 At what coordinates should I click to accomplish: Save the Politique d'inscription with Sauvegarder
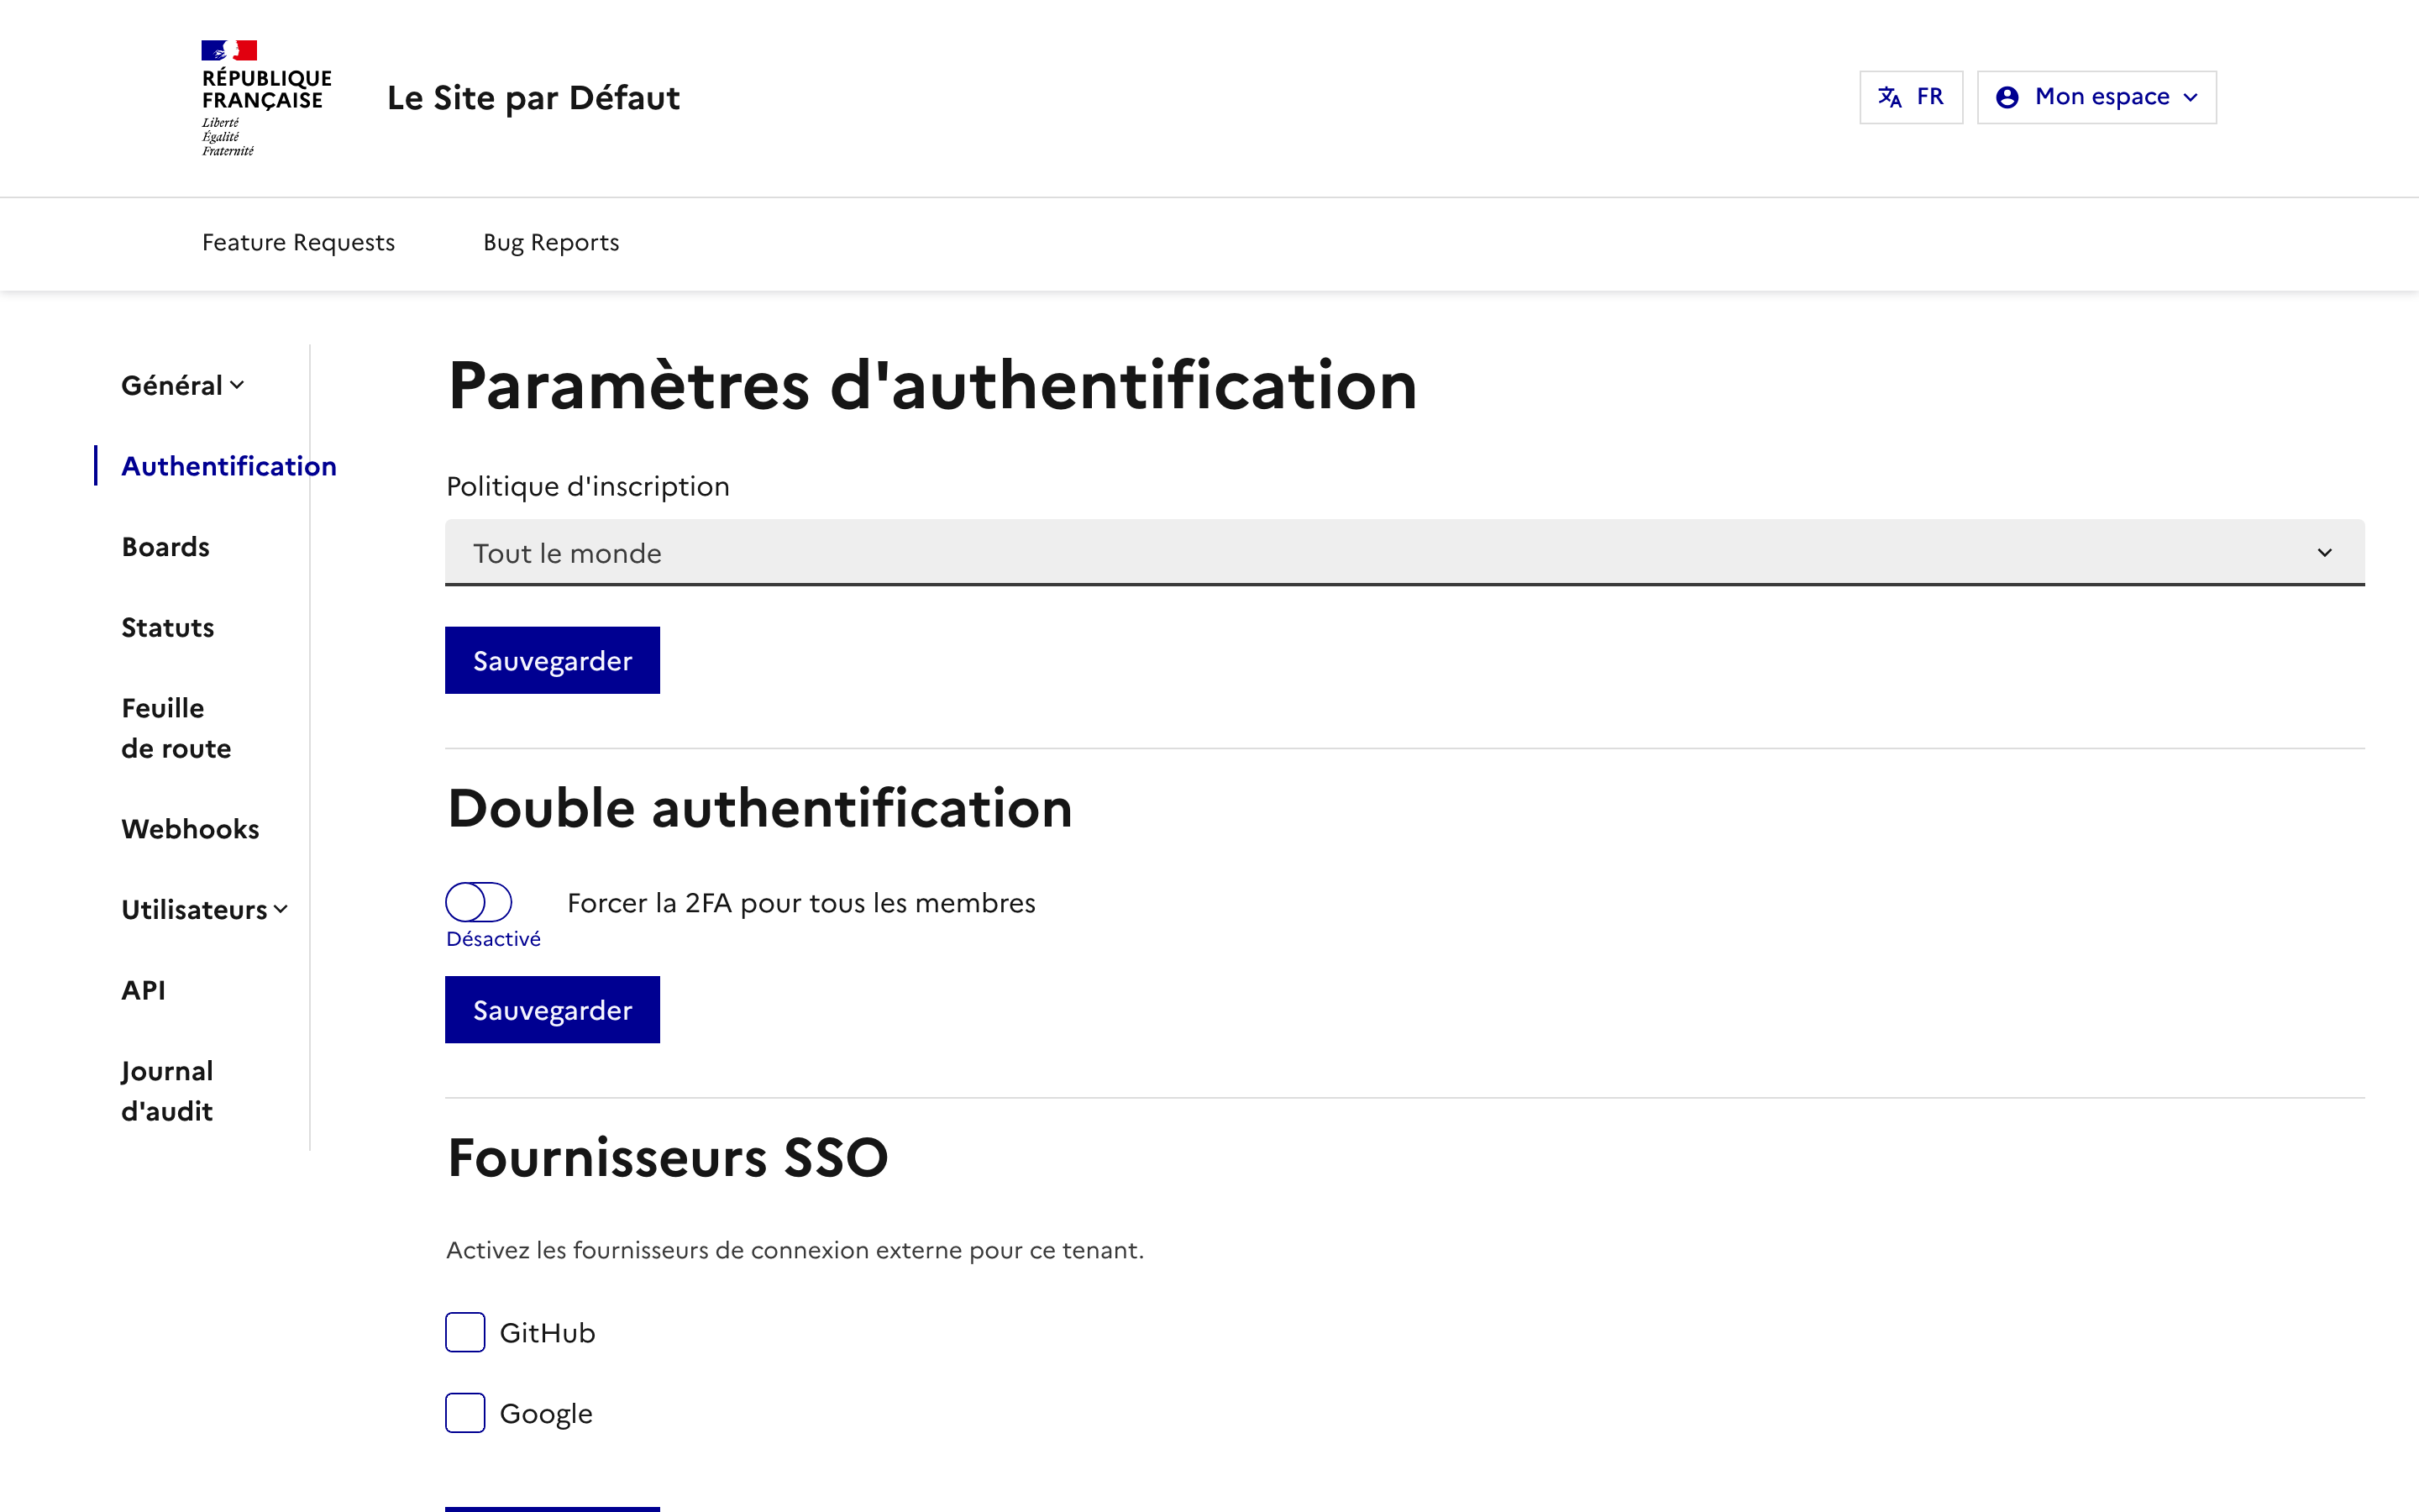552,659
